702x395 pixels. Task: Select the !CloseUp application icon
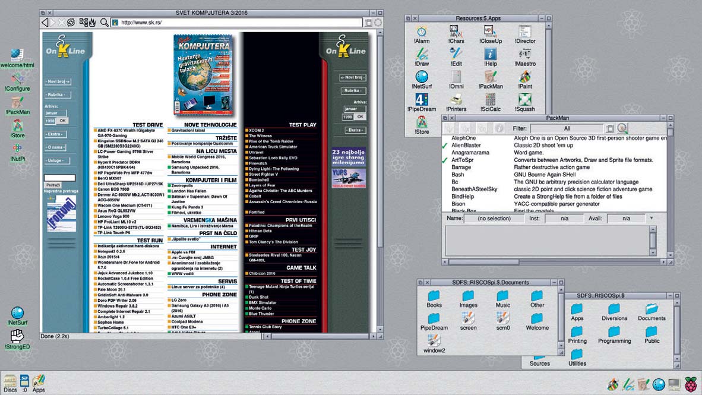490,35
